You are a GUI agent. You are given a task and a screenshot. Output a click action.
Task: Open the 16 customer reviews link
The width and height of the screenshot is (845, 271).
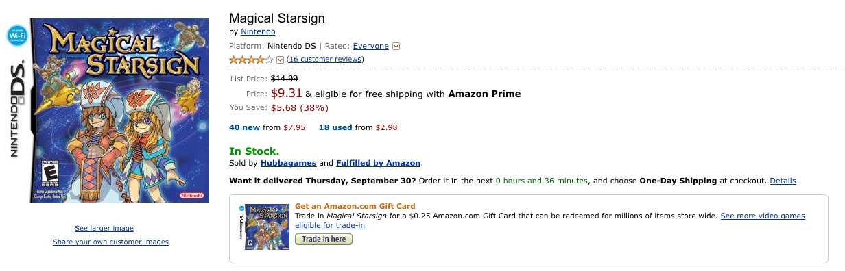click(x=326, y=60)
